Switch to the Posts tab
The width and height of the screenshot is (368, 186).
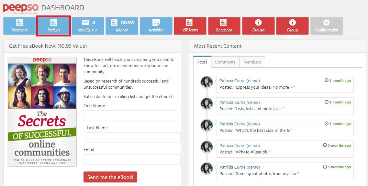202,62
